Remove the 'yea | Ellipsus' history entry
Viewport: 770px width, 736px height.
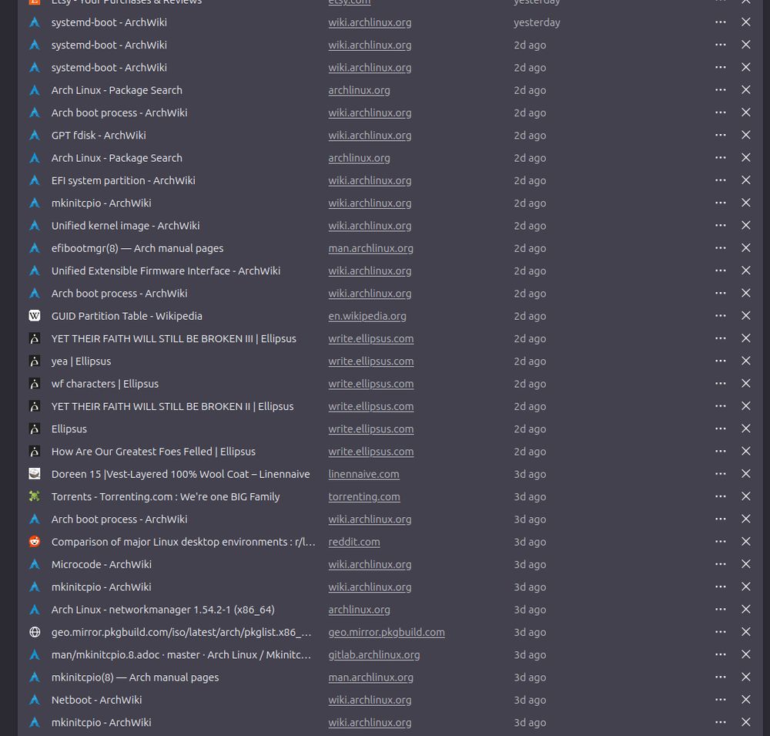tap(745, 361)
